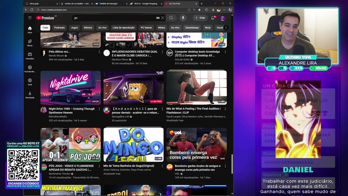Image resolution: width=348 pixels, height=196 pixels.
Task: Open the YouTube hamburger guide menu
Action: pyautogui.click(x=30, y=18)
